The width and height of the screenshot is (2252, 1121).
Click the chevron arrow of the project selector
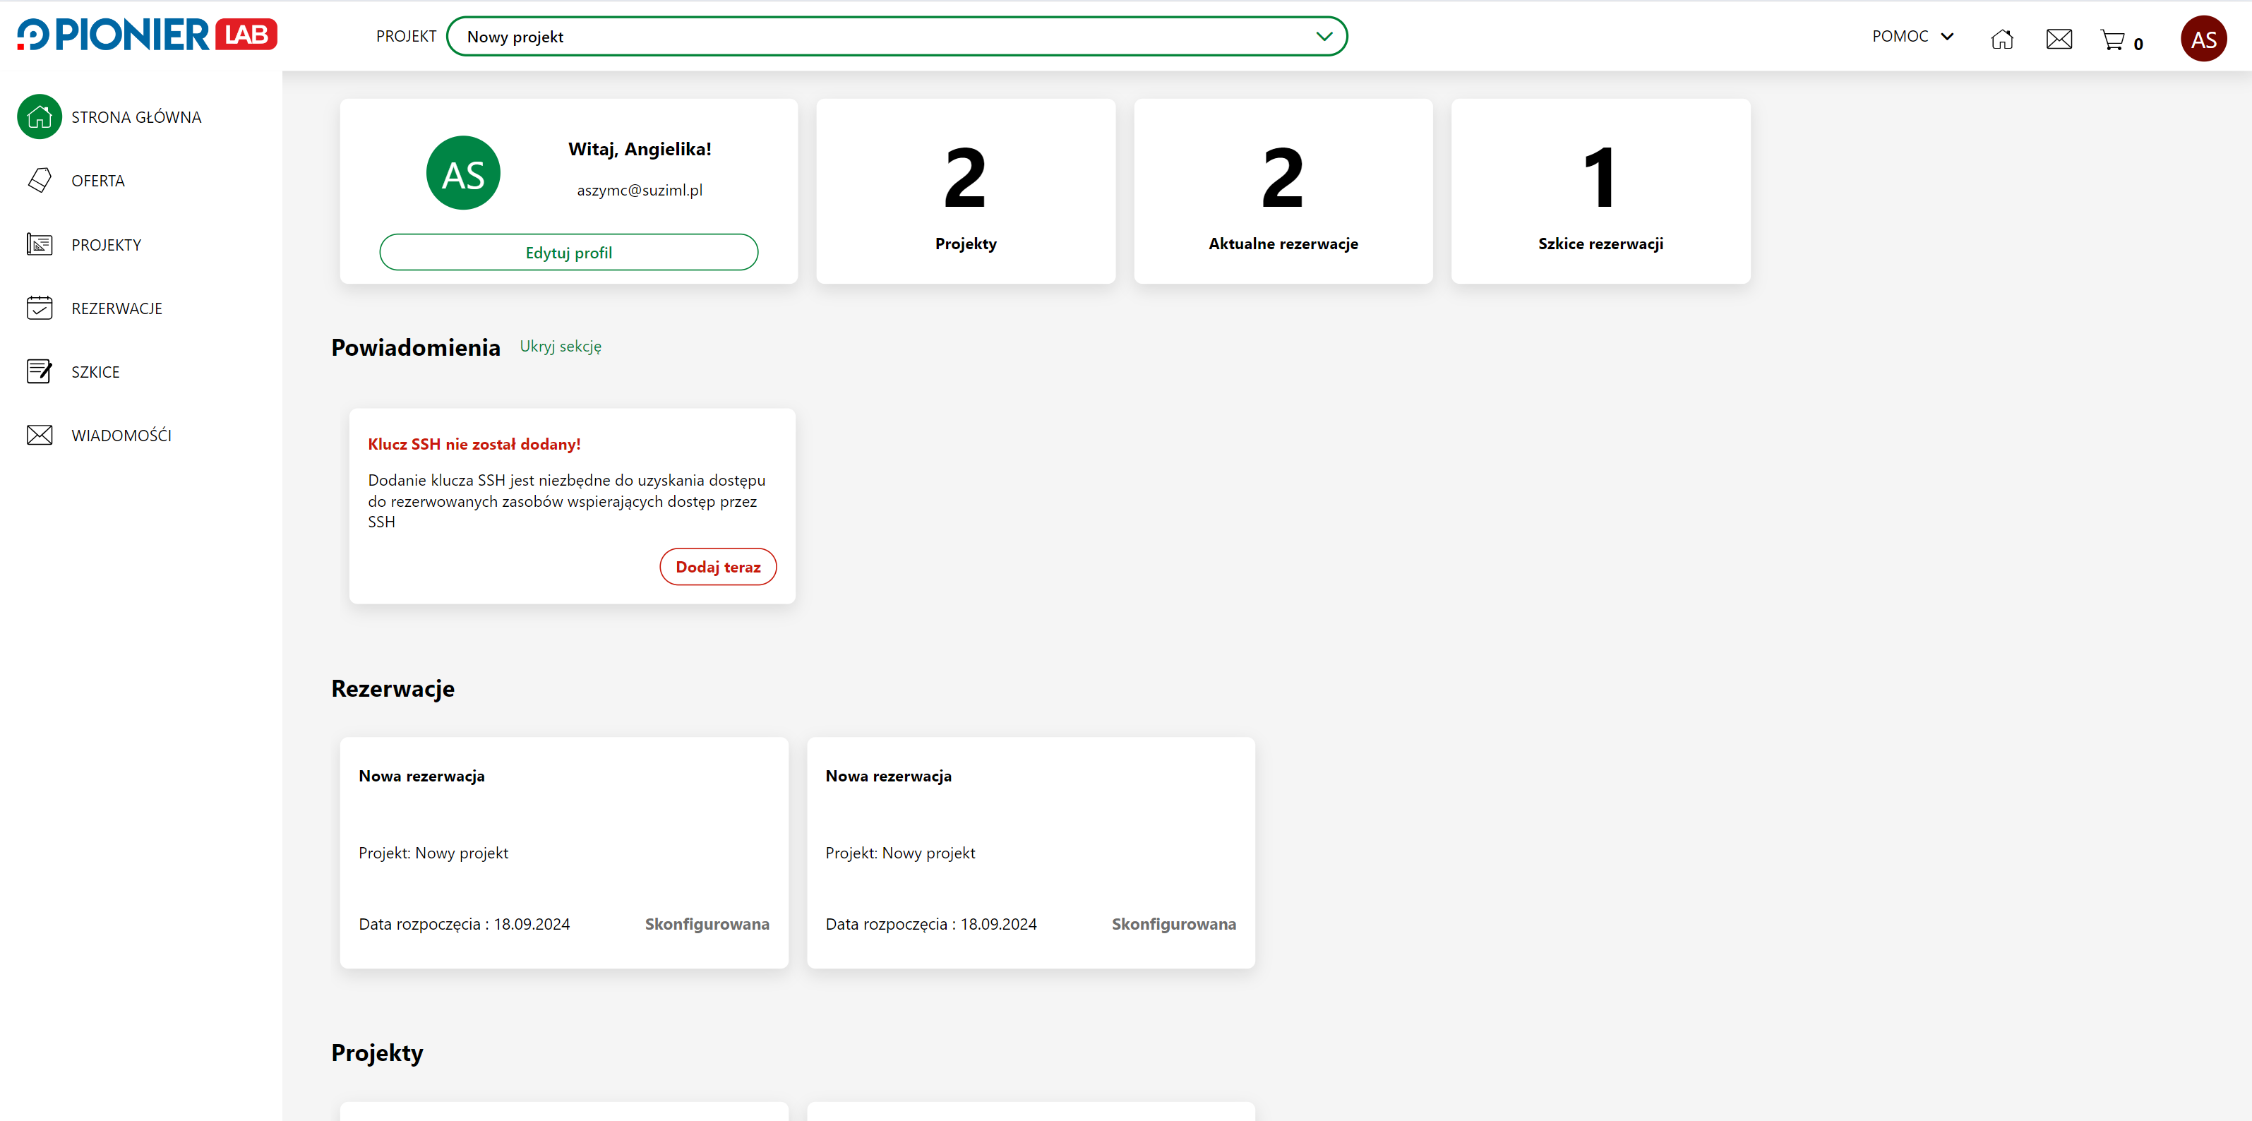pyautogui.click(x=1324, y=37)
